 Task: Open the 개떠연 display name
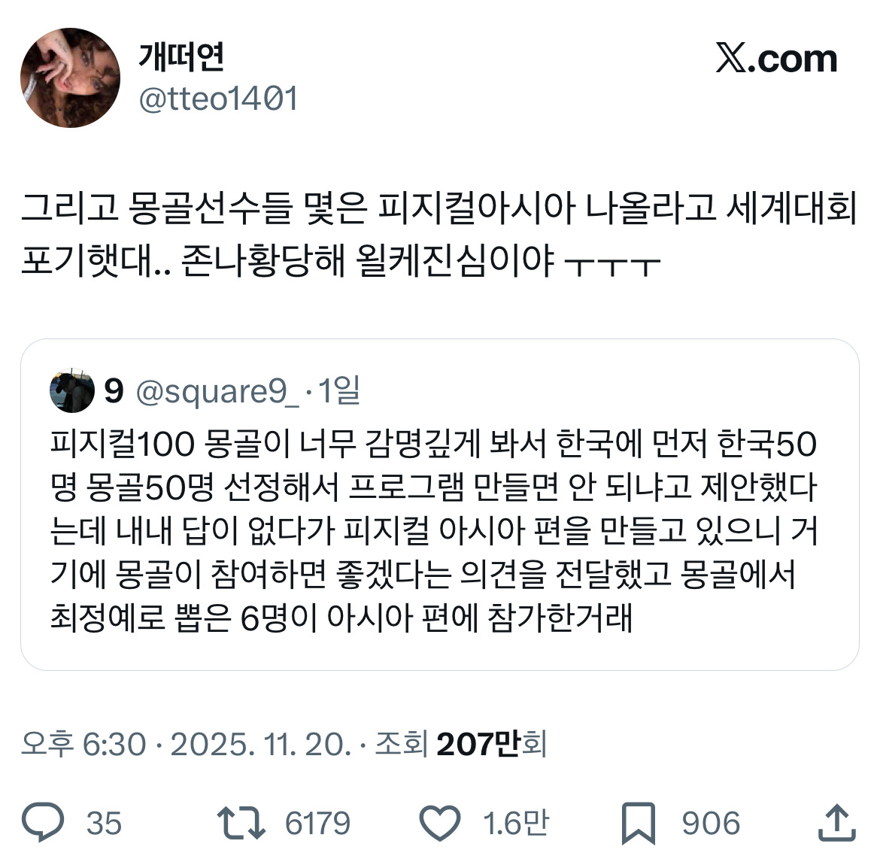181,56
